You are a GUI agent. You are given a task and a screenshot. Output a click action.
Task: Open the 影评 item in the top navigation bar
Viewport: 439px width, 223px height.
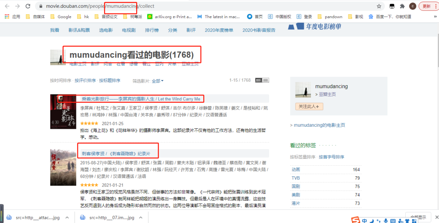point(191,30)
